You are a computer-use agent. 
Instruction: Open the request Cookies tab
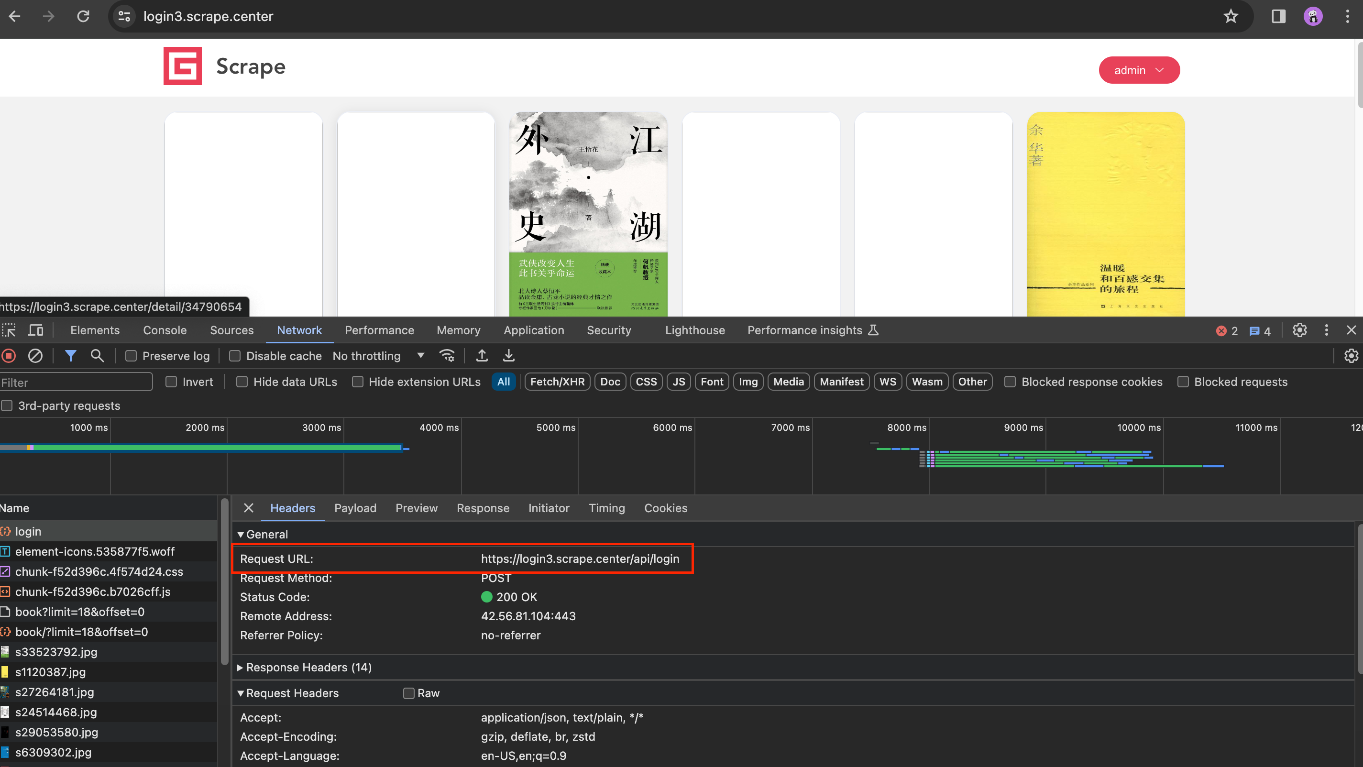point(666,508)
